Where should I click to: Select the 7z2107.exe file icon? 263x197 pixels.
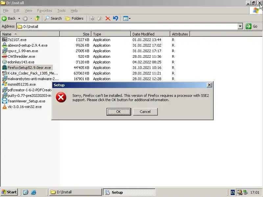(5, 39)
